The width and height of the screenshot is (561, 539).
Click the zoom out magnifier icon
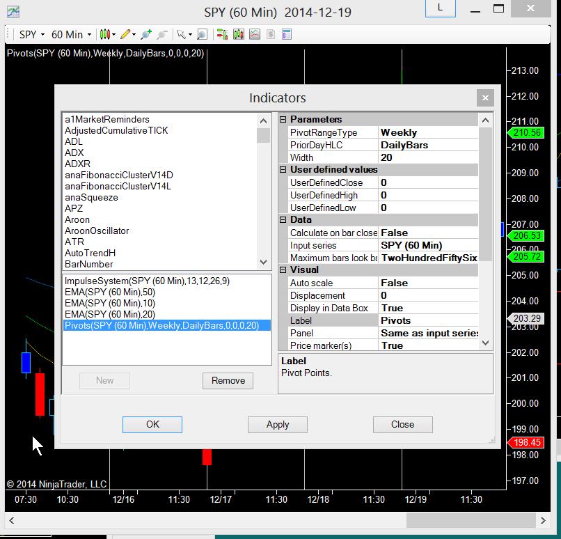162,34
